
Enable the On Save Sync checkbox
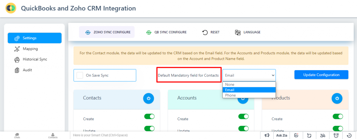[x=80, y=75]
